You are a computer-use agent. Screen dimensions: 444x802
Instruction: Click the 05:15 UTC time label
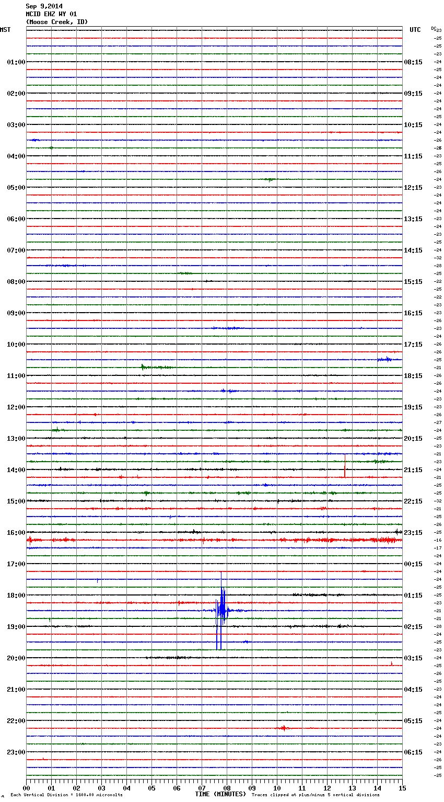click(x=413, y=721)
